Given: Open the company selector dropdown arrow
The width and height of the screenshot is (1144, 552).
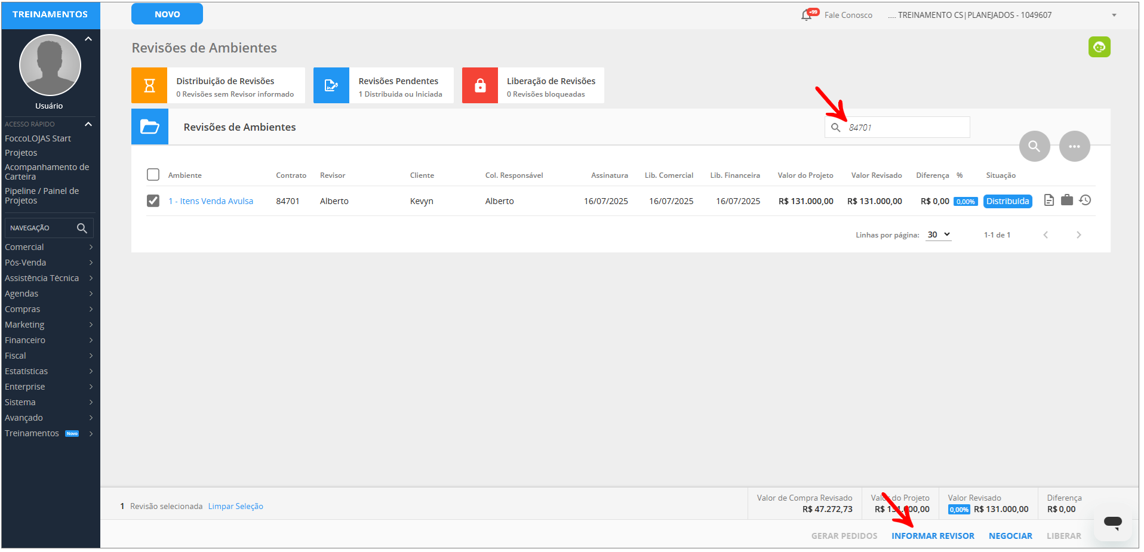Looking at the screenshot, I should pos(1114,16).
